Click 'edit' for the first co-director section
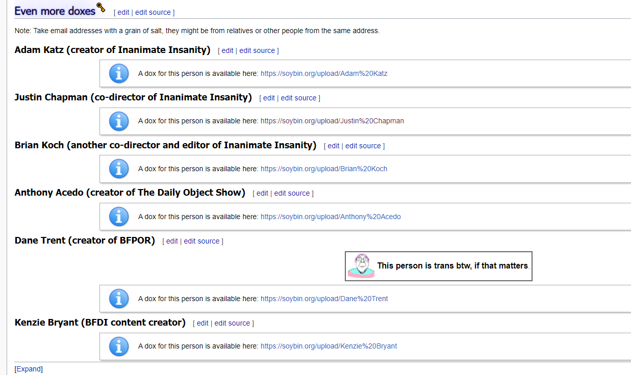This screenshot has width=631, height=375. point(269,98)
